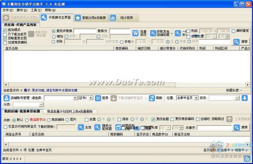This screenshot has height=164, width=253.
Task: Enable 编码重复 checkbox
Action: [x=233, y=31]
